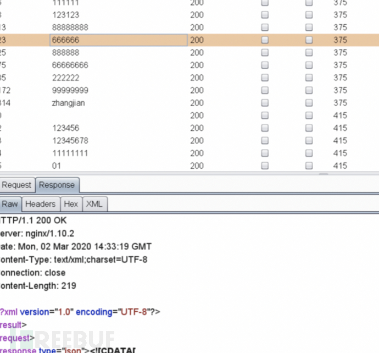Tick second checkbox in 99999999 row

[x=309, y=90]
